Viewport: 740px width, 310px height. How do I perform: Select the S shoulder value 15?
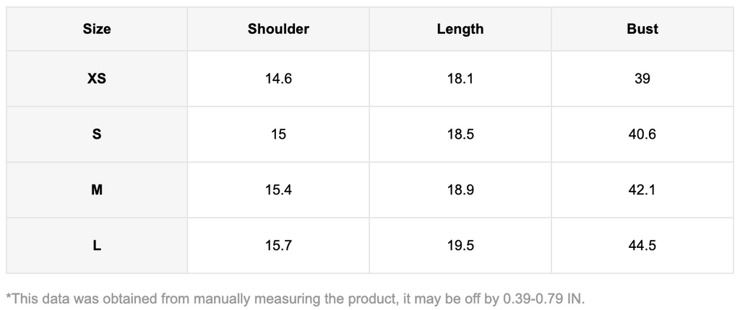[278, 134]
